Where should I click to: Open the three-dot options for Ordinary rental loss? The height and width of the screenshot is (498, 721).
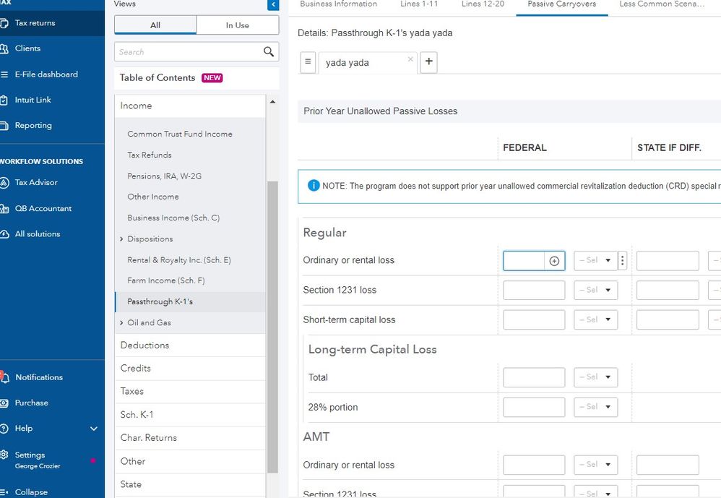click(623, 261)
